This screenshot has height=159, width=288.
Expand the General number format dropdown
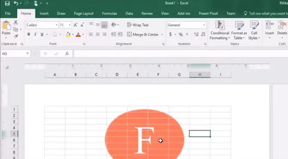click(204, 25)
